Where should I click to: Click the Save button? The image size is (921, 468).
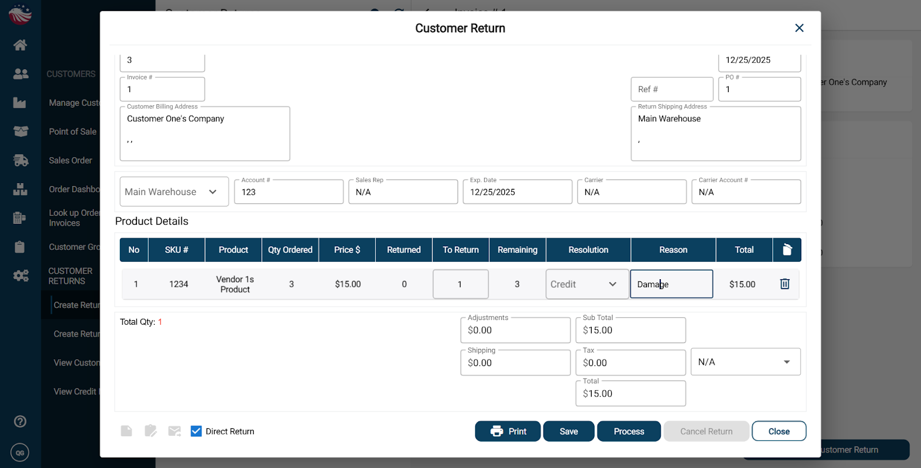click(x=568, y=431)
